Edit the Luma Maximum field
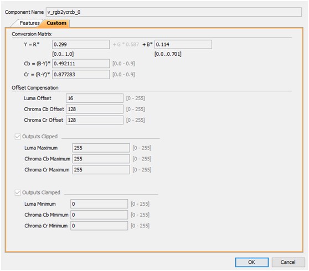This screenshot has height=271, width=309. (x=101, y=148)
